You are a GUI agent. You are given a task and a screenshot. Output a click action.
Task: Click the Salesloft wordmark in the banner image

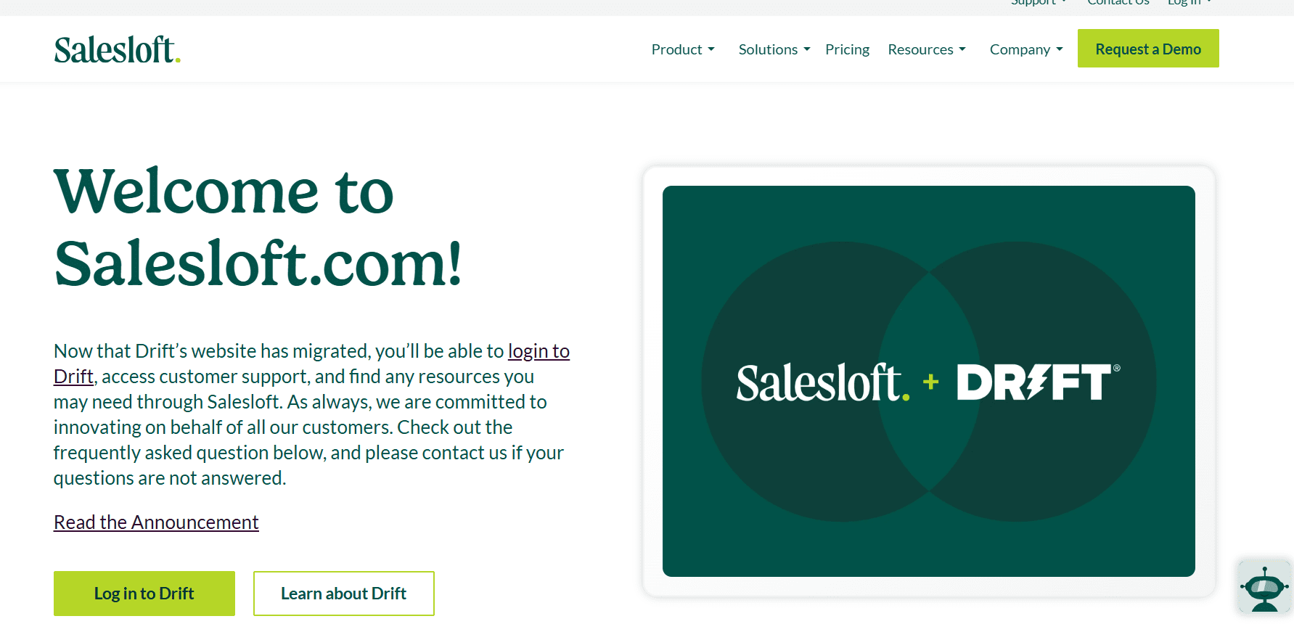coord(823,382)
